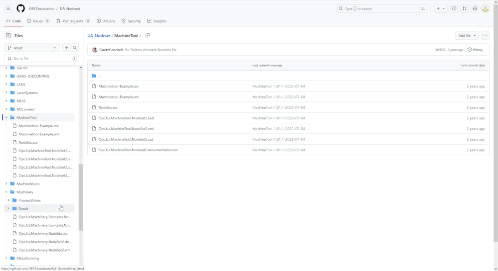
Task: Open OPCFoundation owner link
Action: pos(41,8)
